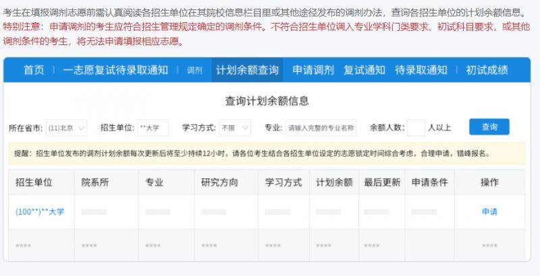
Task: Click the 查询计划余额信息 heading
Action: [x=267, y=101]
